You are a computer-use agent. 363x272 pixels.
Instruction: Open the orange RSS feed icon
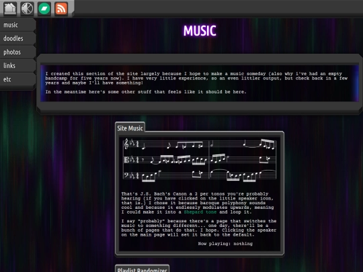click(x=61, y=9)
